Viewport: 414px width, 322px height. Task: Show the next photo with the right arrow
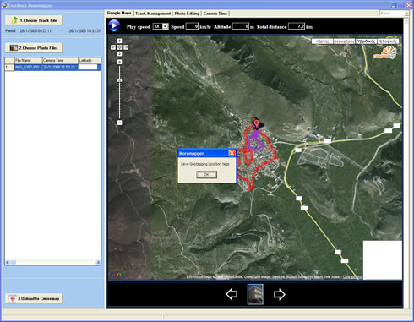point(279,294)
